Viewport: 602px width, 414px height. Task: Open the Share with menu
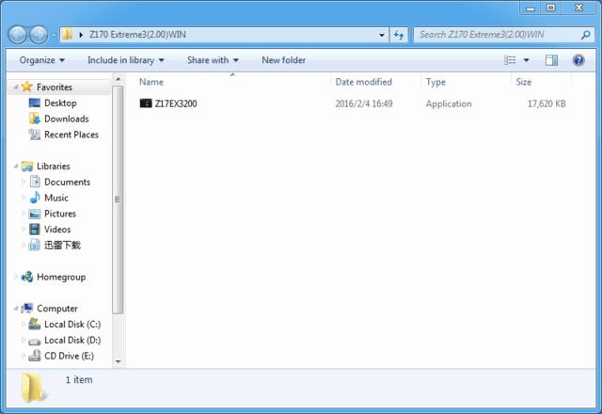coord(212,60)
